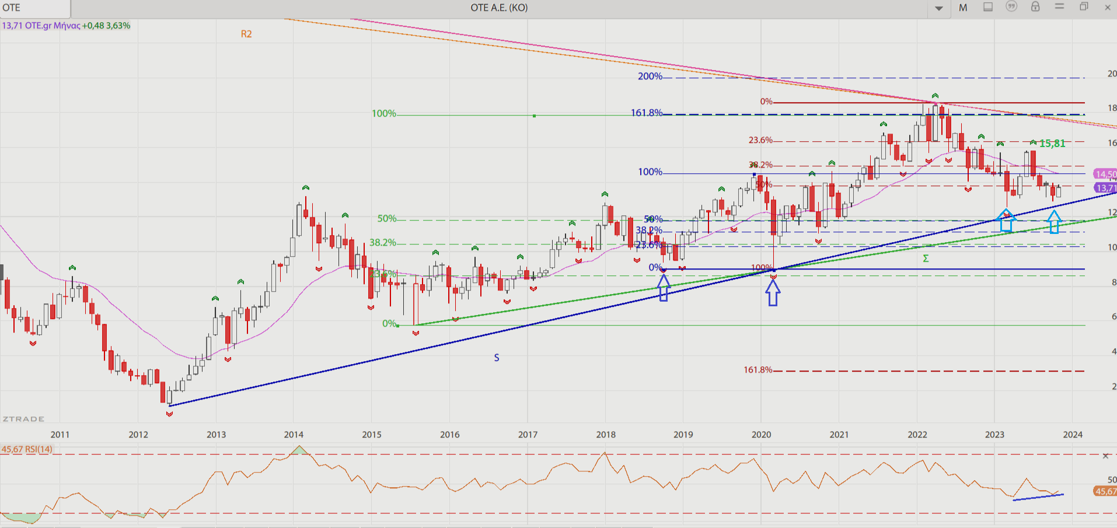Select the blue 100% Fibonacci level label
Image resolution: width=1117 pixels, height=528 pixels.
[x=650, y=172]
